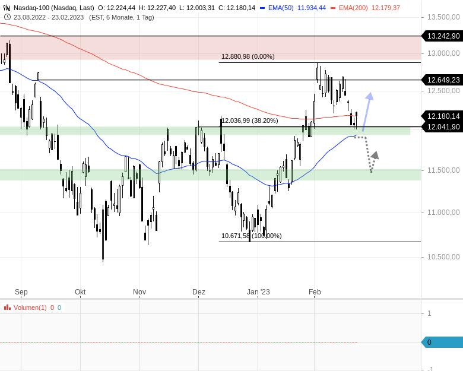Click the Volumen(1) indicator label

click(x=30, y=307)
